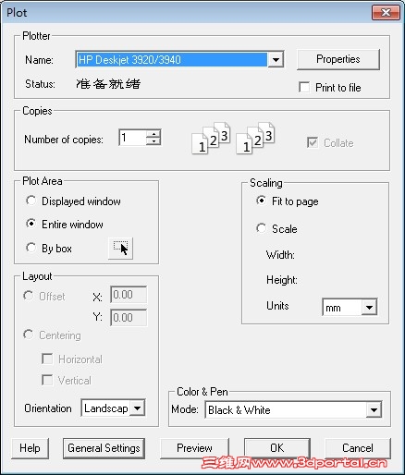Confirm plot with OK button
The image size is (405, 475).
tap(277, 448)
